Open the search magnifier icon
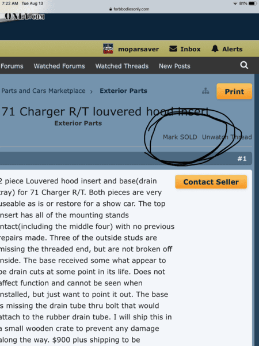This screenshot has width=259, height=346. 244,65
